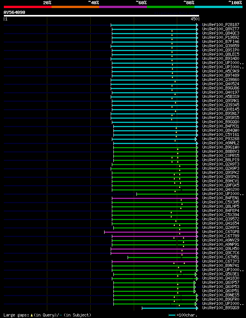246x318 pixels.
Task: Select the UniRef100_Q9SRS5 label
Action: [x=221, y=118]
